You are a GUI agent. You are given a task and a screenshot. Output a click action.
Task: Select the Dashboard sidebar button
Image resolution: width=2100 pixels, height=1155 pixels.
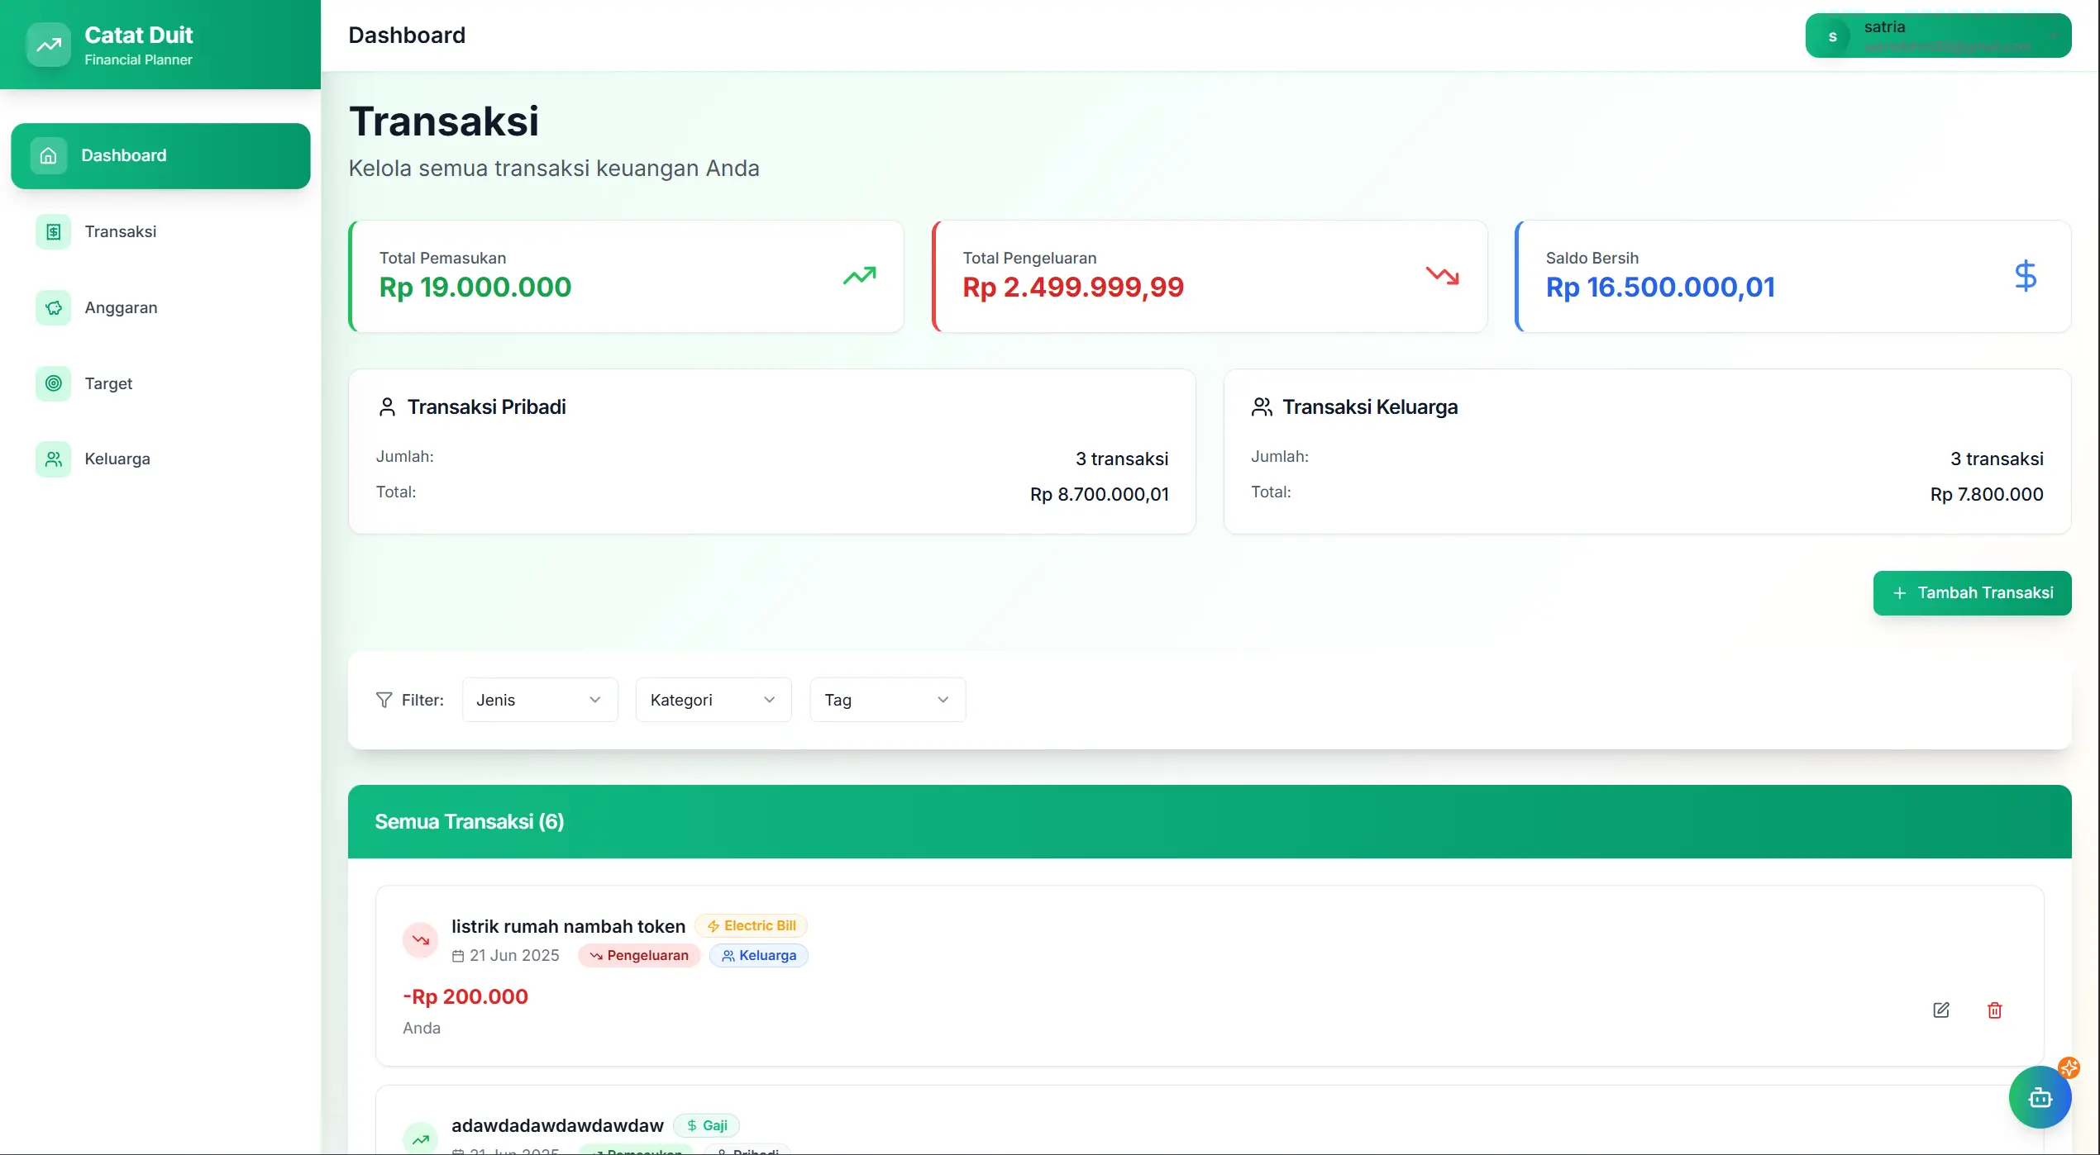click(x=160, y=155)
